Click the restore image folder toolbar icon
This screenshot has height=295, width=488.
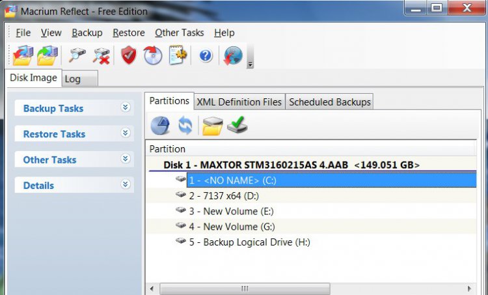47,55
